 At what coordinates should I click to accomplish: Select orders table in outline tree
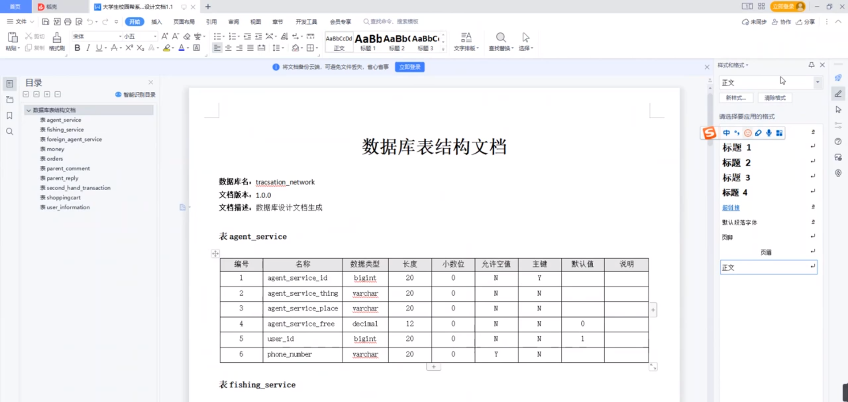pyautogui.click(x=52, y=159)
